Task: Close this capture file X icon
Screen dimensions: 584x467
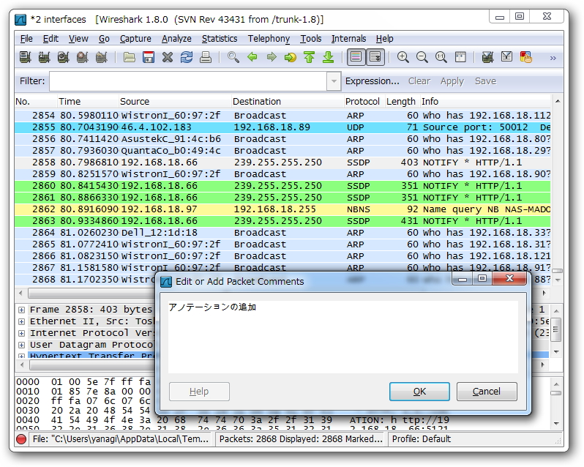Action: coord(168,57)
